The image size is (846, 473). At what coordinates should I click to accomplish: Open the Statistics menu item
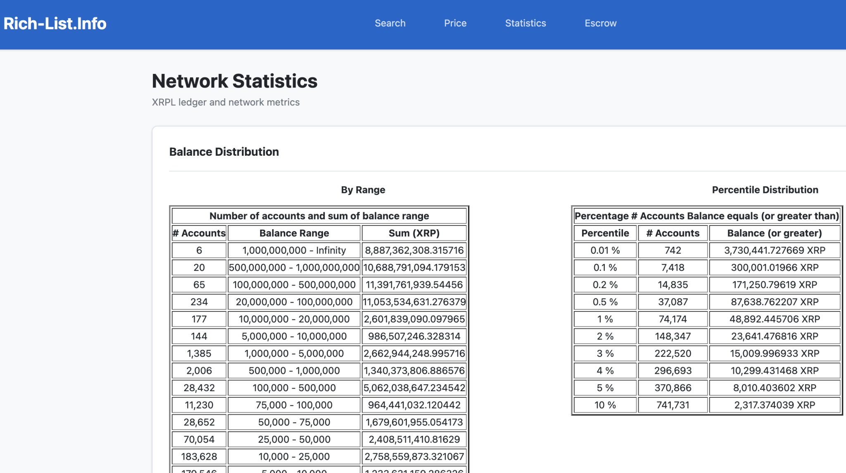pos(525,23)
